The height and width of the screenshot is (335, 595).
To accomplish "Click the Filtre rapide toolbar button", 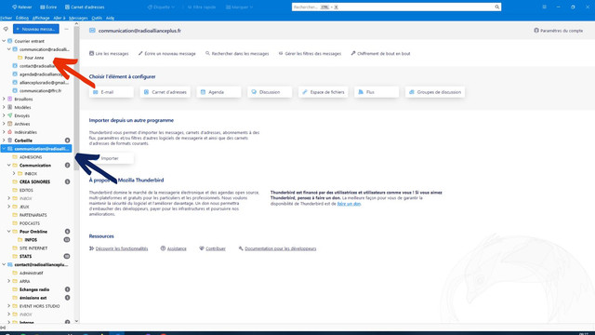I will point(202,7).
